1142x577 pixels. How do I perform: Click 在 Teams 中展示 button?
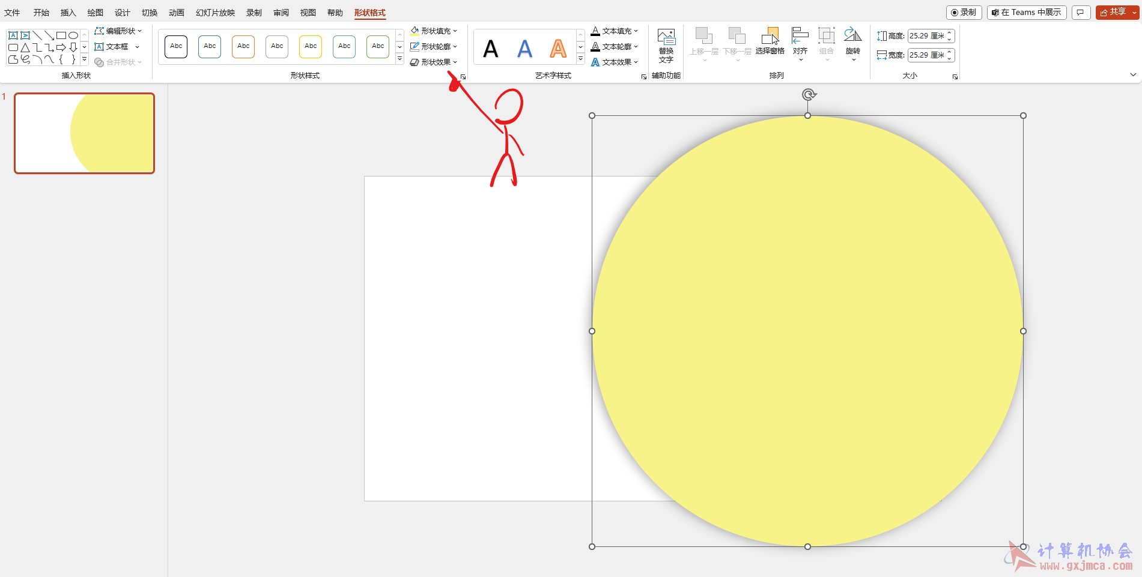[1027, 13]
